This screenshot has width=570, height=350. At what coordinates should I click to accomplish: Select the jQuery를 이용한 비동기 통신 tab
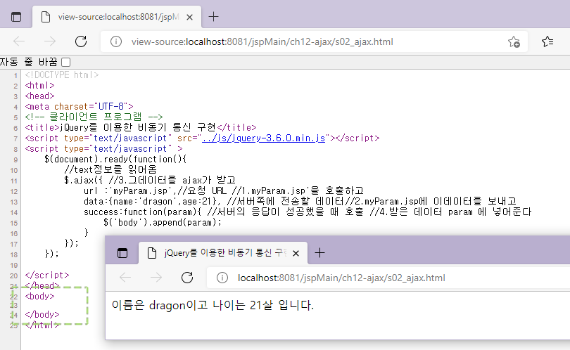pos(223,253)
